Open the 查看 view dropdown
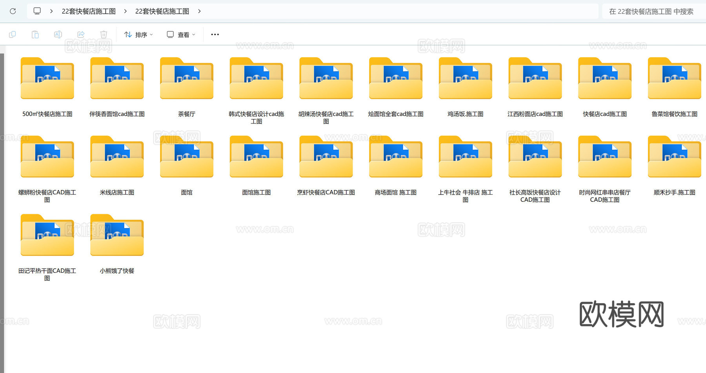 [x=181, y=34]
